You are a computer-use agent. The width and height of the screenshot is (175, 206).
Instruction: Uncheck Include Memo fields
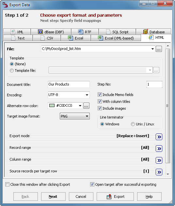click(100, 95)
